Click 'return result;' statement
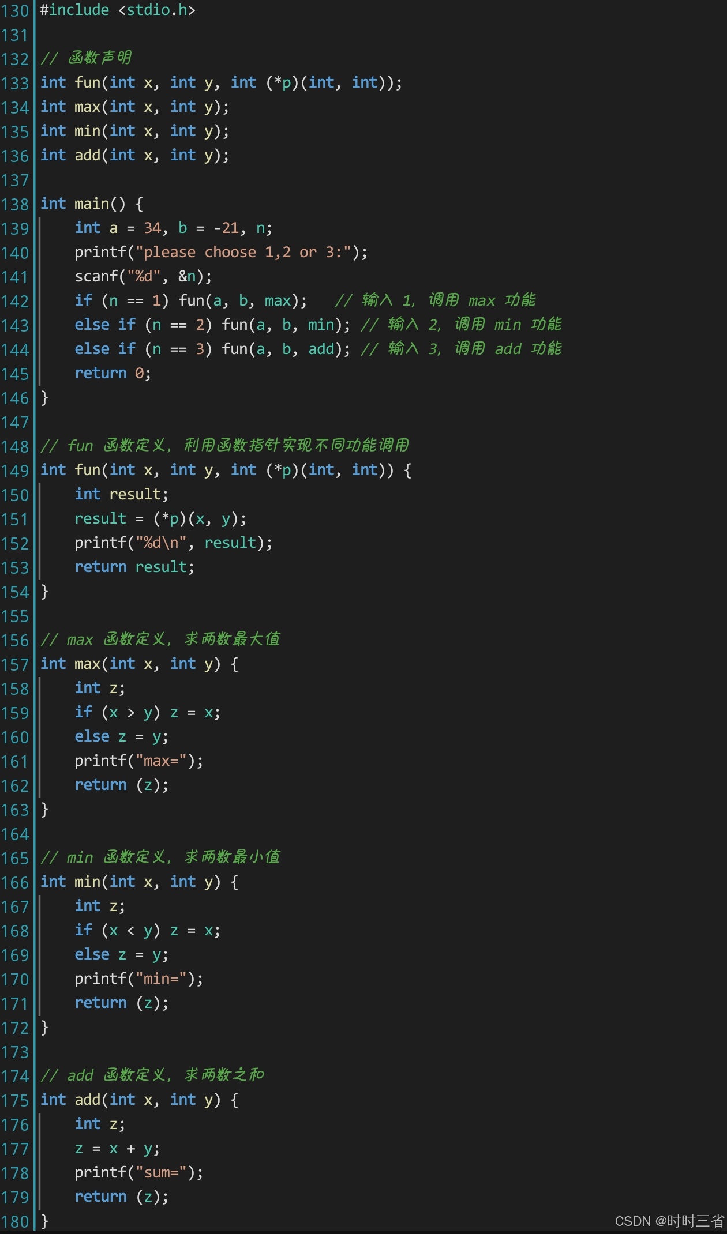The width and height of the screenshot is (727, 1234). click(x=134, y=567)
